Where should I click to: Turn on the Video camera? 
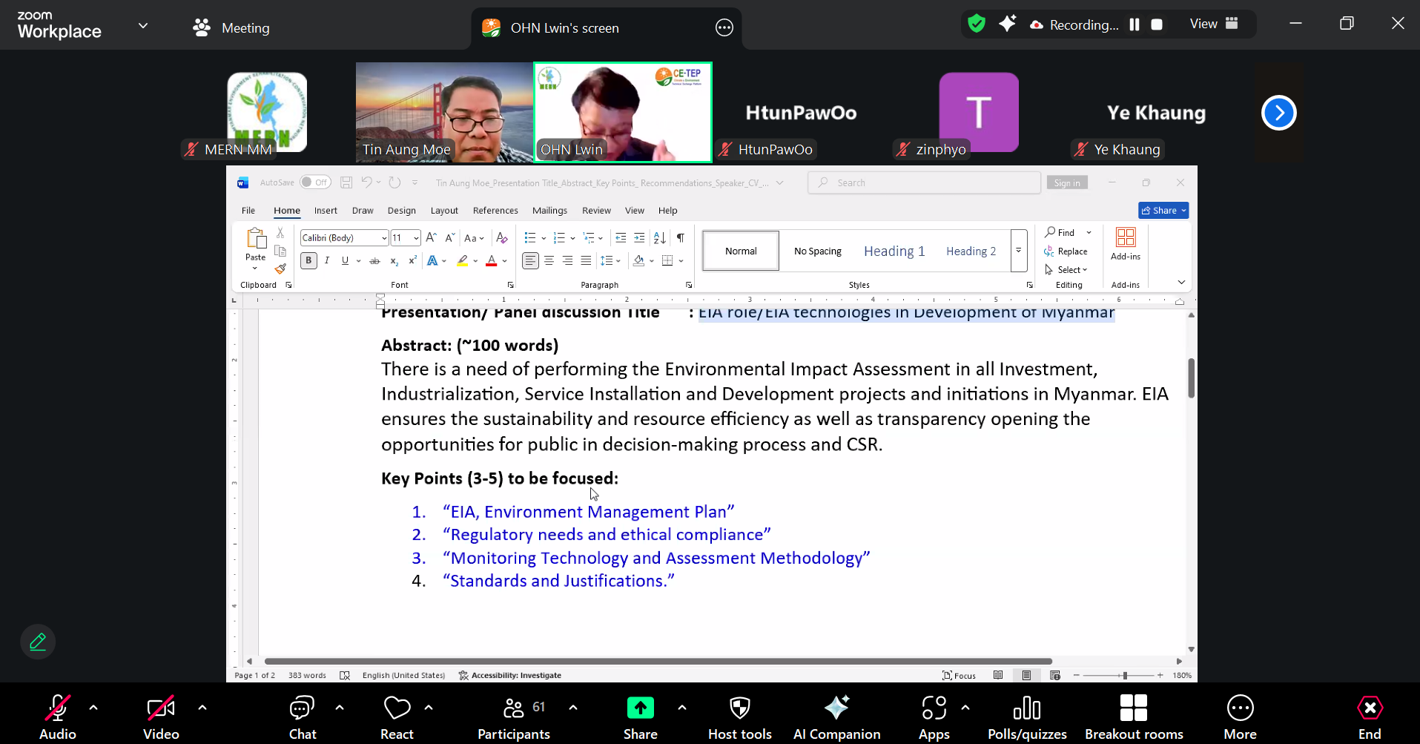pyautogui.click(x=161, y=717)
